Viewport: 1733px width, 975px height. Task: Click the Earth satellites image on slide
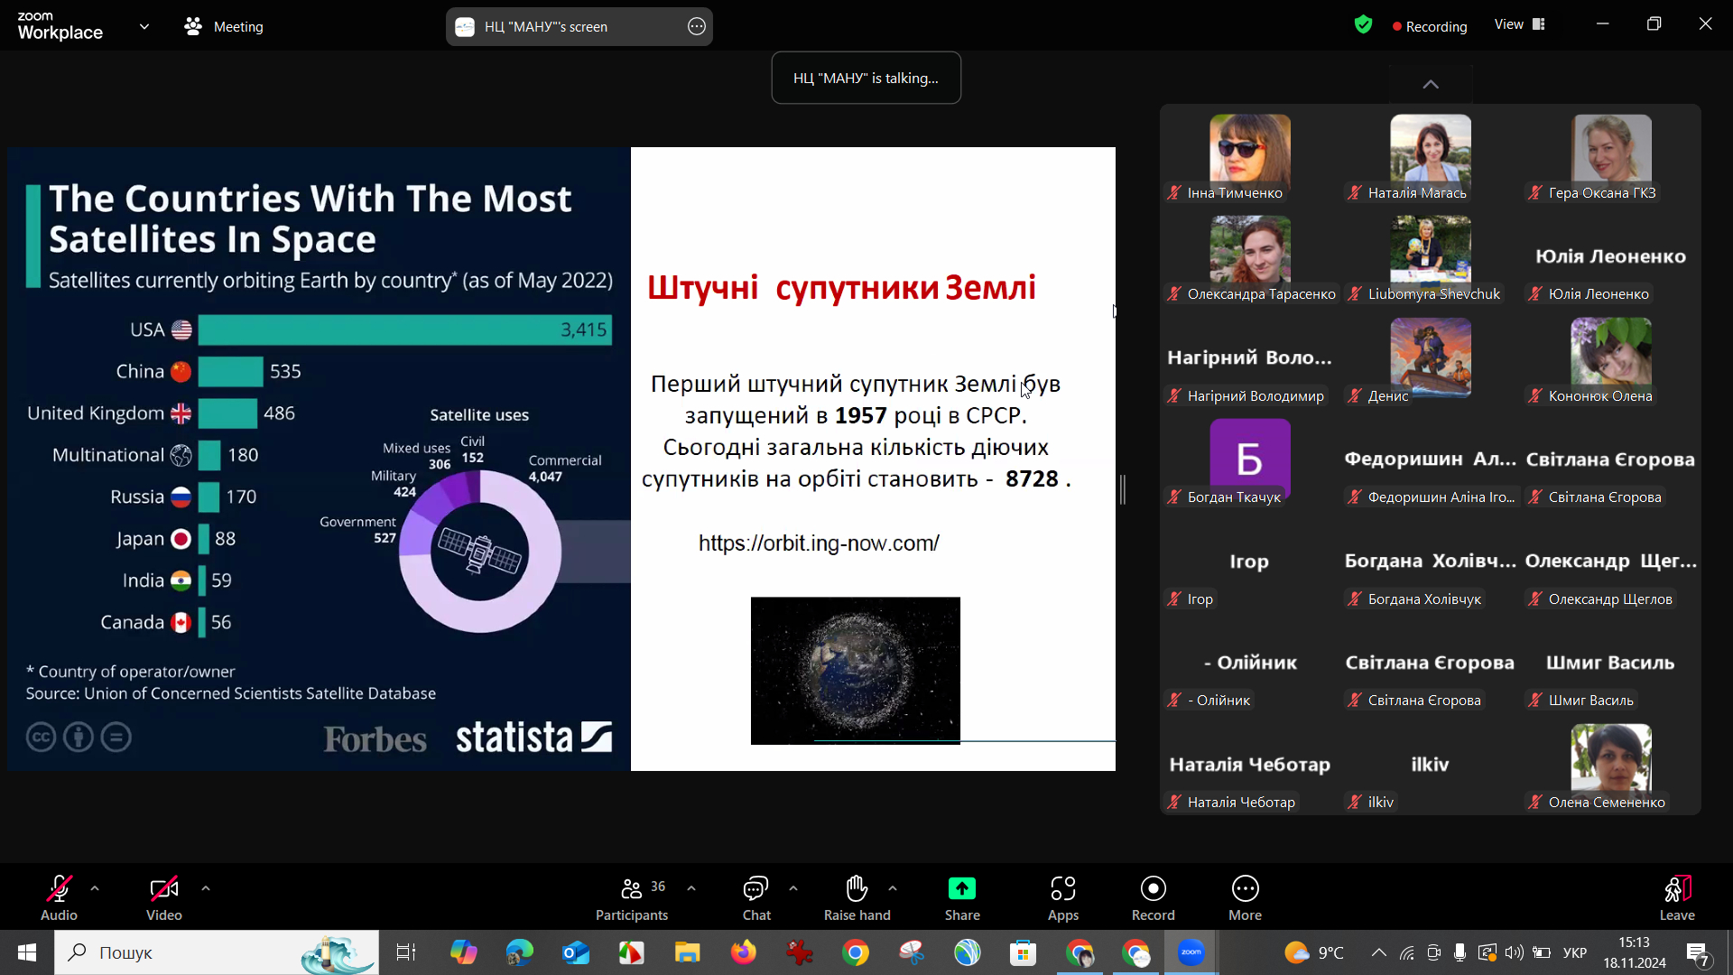855,670
